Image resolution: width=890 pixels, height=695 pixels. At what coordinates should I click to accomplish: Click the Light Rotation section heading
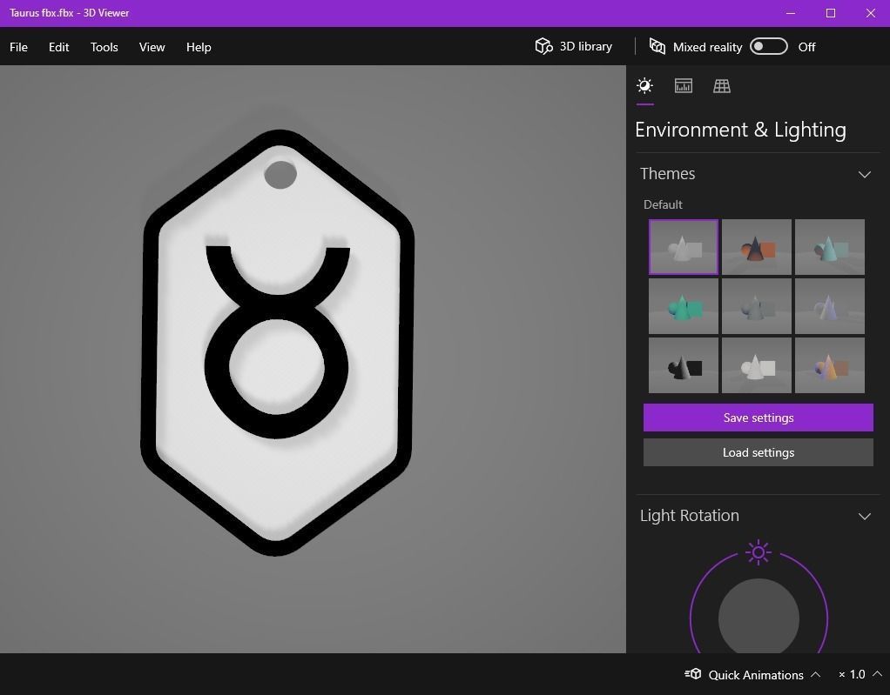pos(690,515)
